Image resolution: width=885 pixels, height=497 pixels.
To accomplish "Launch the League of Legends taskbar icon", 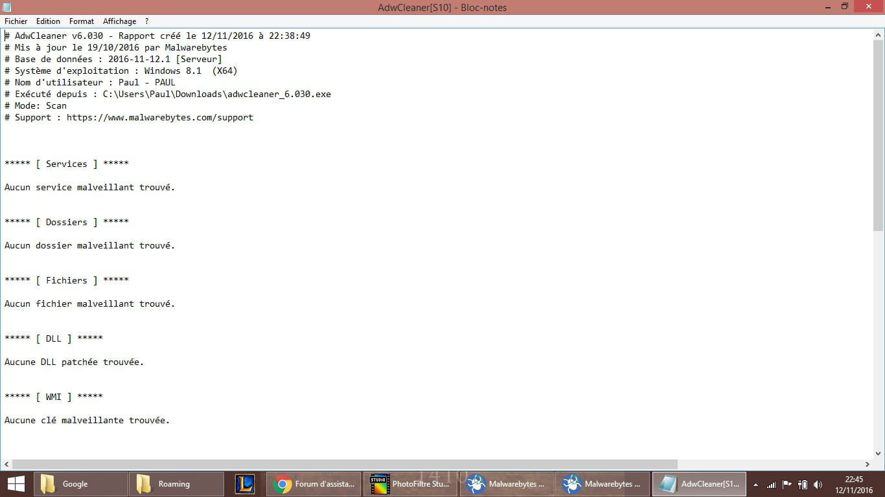I will pyautogui.click(x=244, y=484).
